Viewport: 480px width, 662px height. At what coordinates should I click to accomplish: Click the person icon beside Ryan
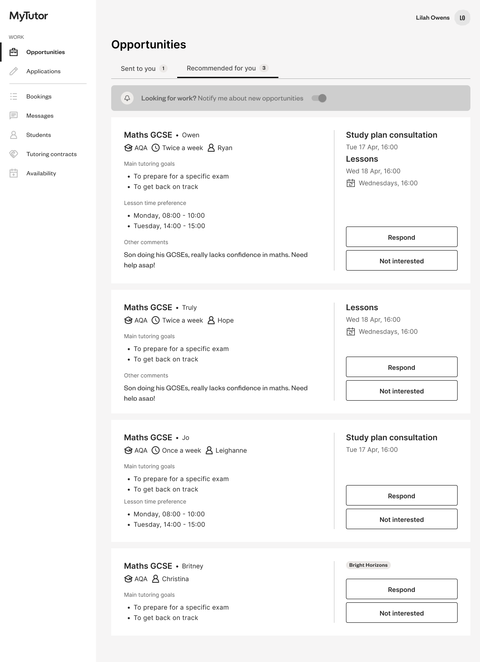tap(211, 148)
